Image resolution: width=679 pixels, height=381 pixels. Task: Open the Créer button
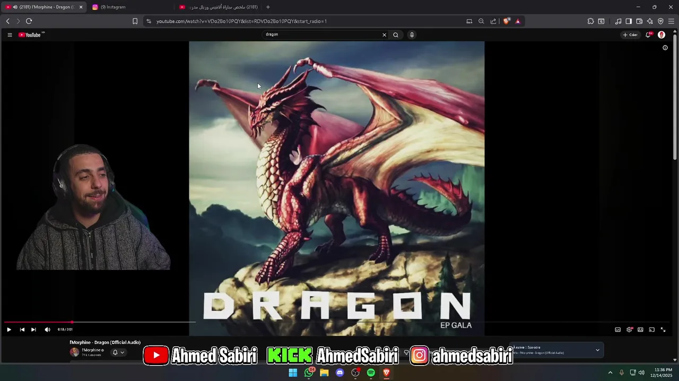point(630,35)
